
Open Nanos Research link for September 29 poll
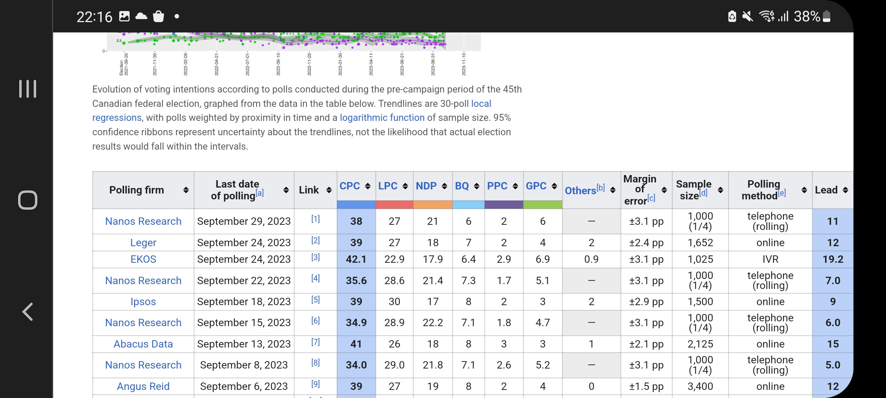coord(143,221)
